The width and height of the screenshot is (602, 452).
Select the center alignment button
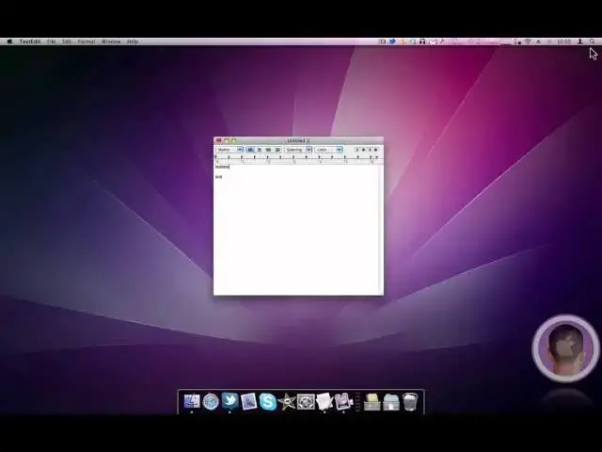click(x=260, y=150)
